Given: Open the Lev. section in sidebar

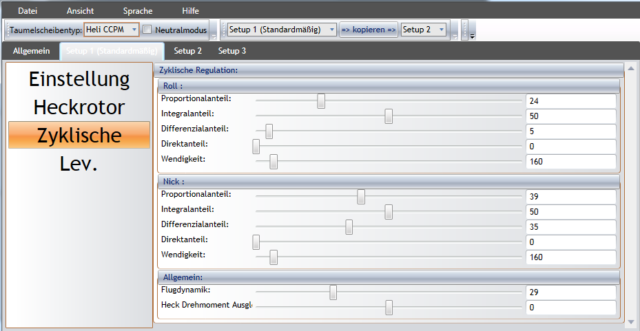Looking at the screenshot, I should 79,163.
